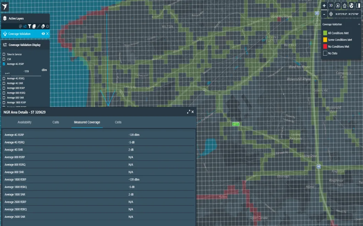Click the Coverage Validation diamond icon
Viewport: 363px width, 226px height.
click(5, 34)
